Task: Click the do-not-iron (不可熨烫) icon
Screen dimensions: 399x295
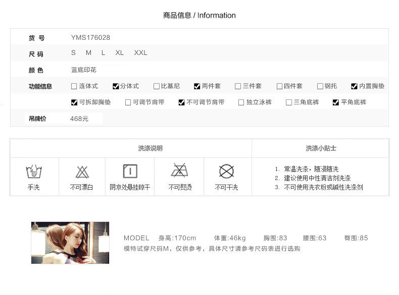Action: 180,170
